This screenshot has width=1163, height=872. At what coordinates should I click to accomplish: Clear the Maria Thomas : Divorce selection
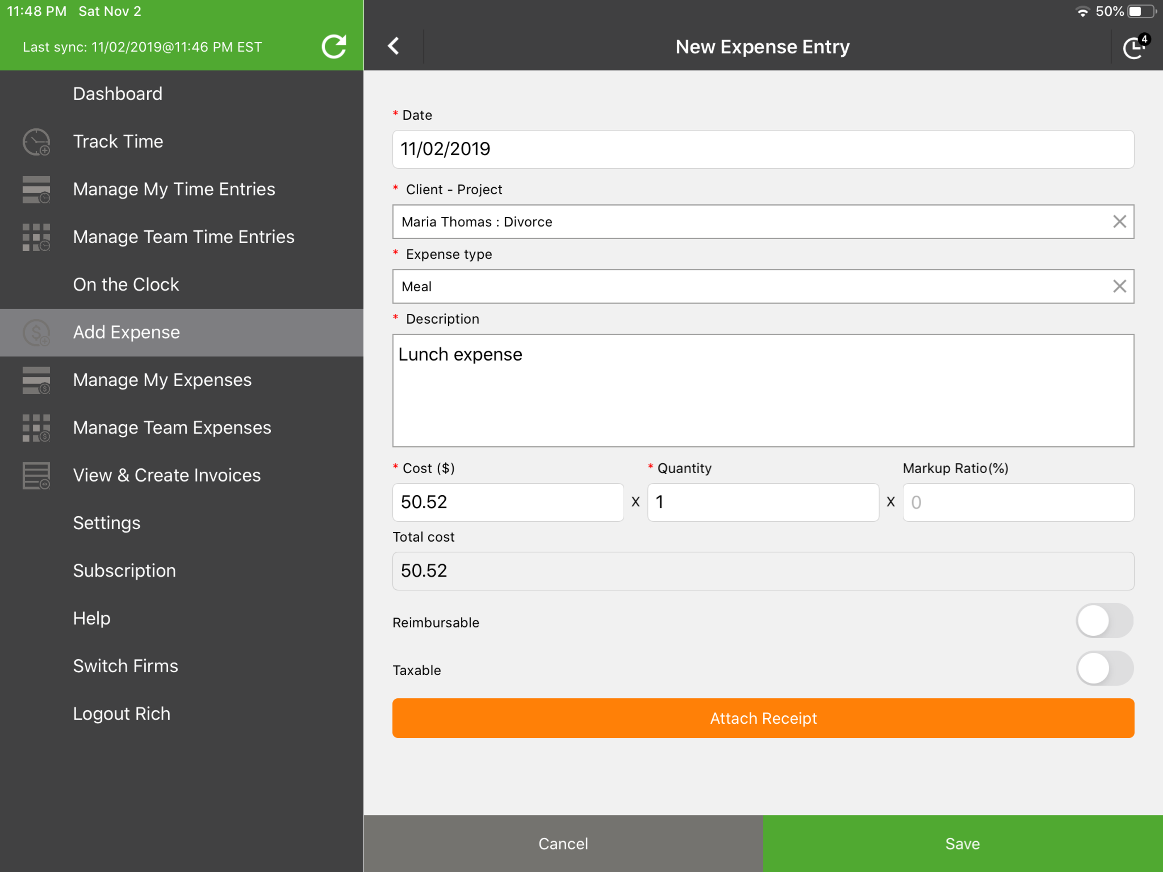pyautogui.click(x=1119, y=221)
